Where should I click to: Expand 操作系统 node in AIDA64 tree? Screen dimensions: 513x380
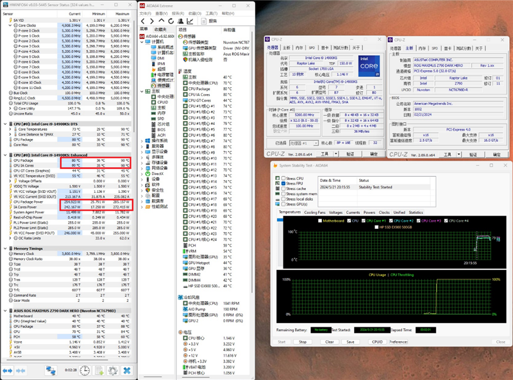(x=142, y=140)
